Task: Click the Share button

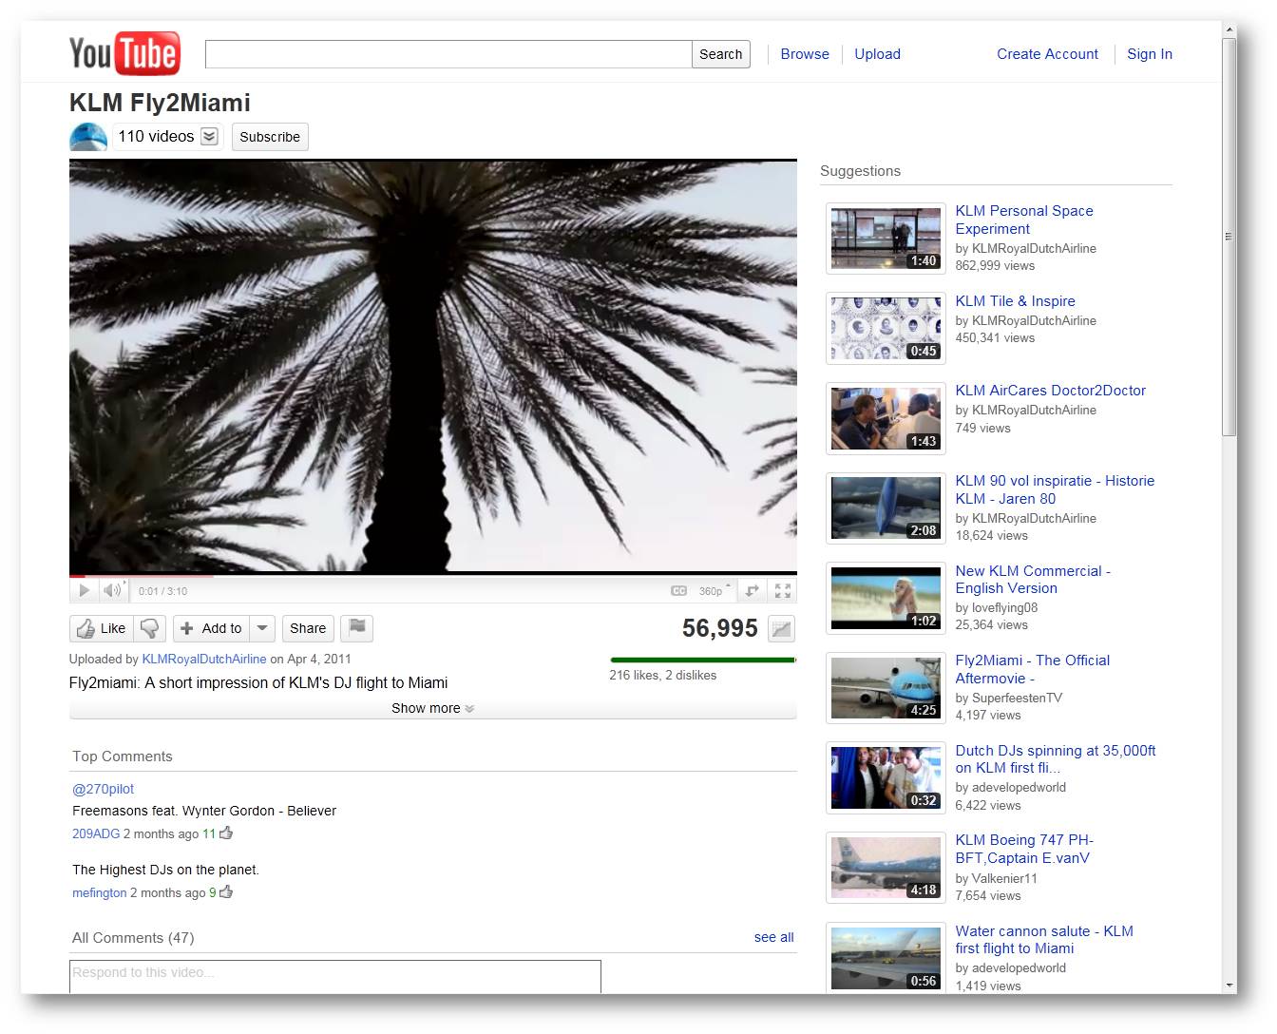Action: pos(308,628)
